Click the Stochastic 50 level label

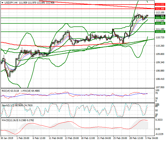tap(156, 111)
